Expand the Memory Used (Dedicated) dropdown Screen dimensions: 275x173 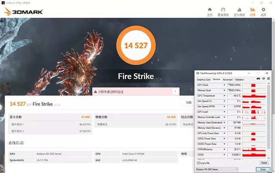(224, 122)
